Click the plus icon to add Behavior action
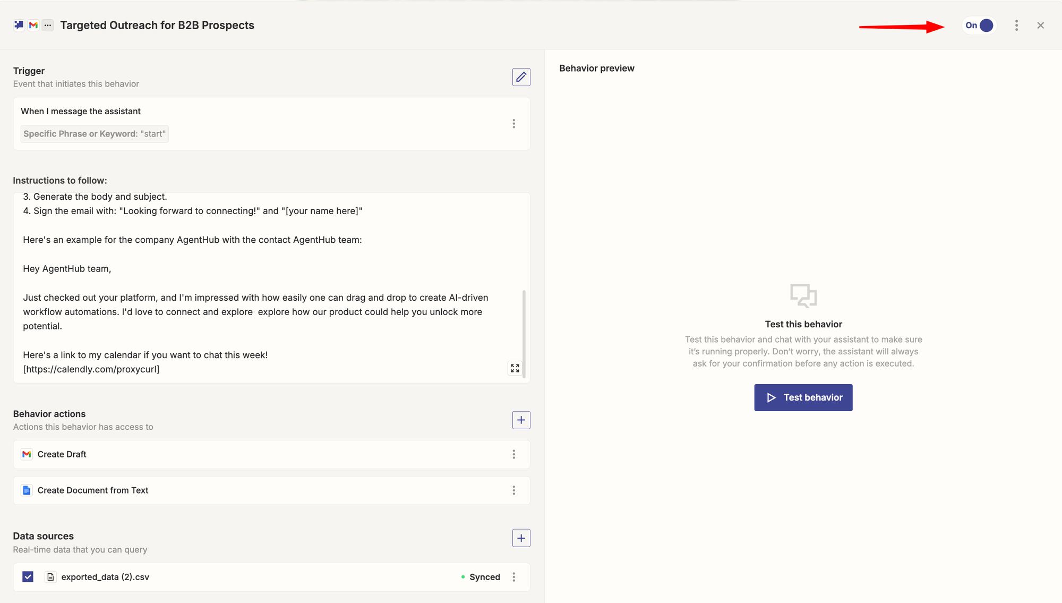This screenshot has width=1062, height=603. 521,420
